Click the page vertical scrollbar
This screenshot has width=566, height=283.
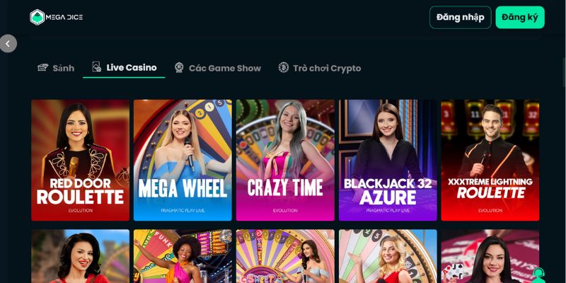click(564, 72)
